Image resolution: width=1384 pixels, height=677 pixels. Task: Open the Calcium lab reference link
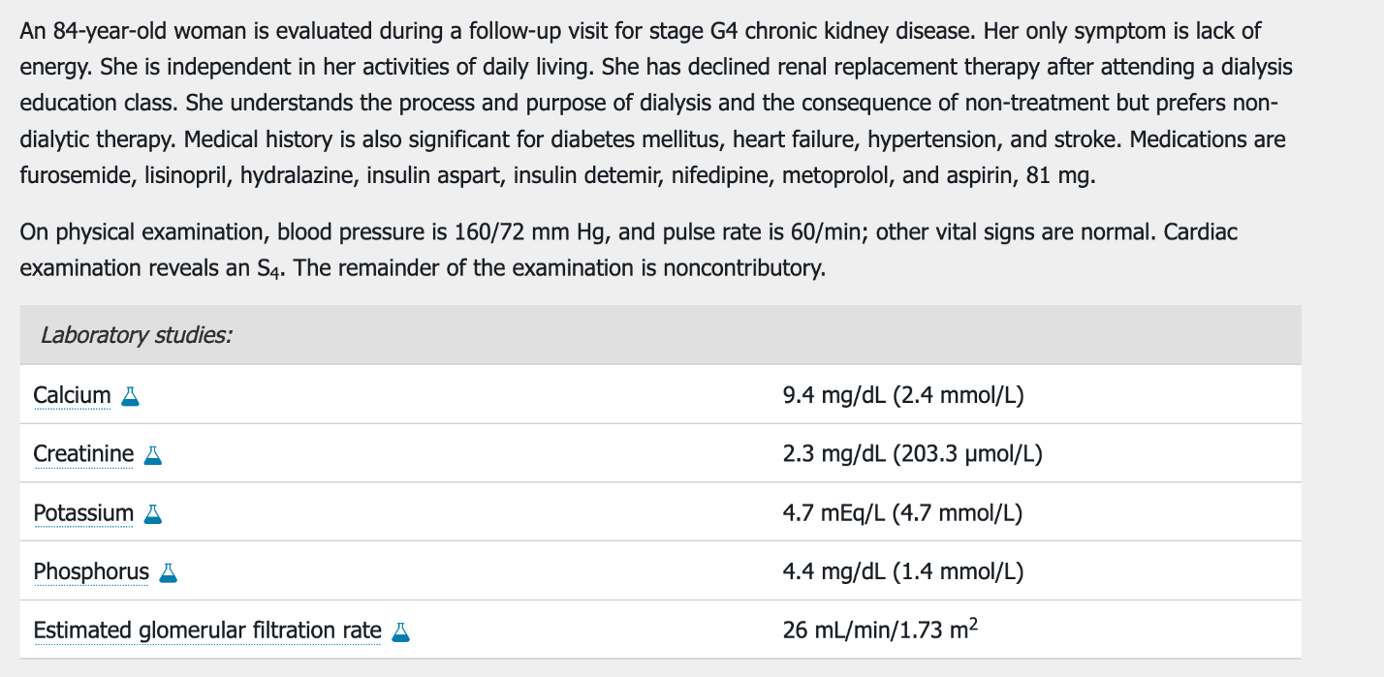tap(72, 395)
